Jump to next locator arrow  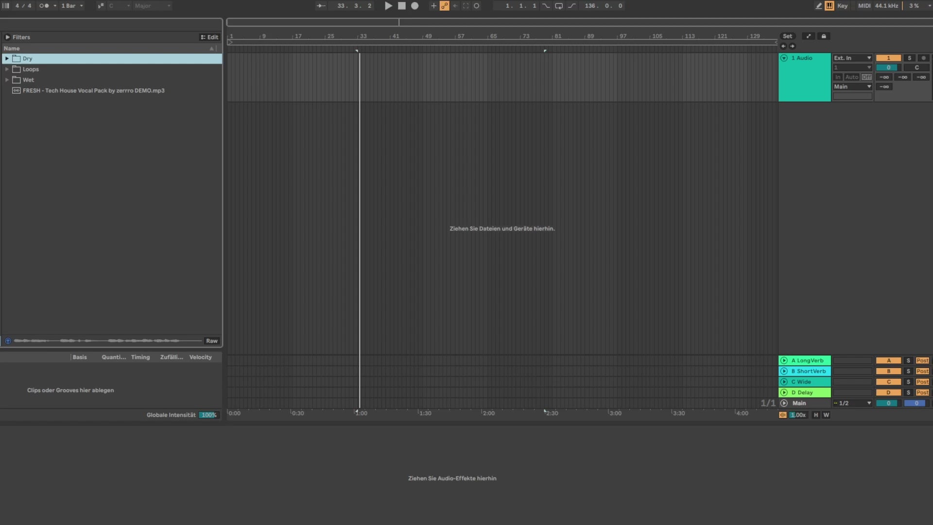coord(793,46)
